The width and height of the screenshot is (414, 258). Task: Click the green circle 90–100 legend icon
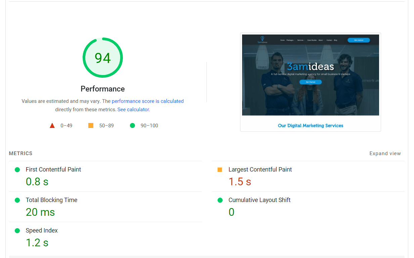[132, 126]
